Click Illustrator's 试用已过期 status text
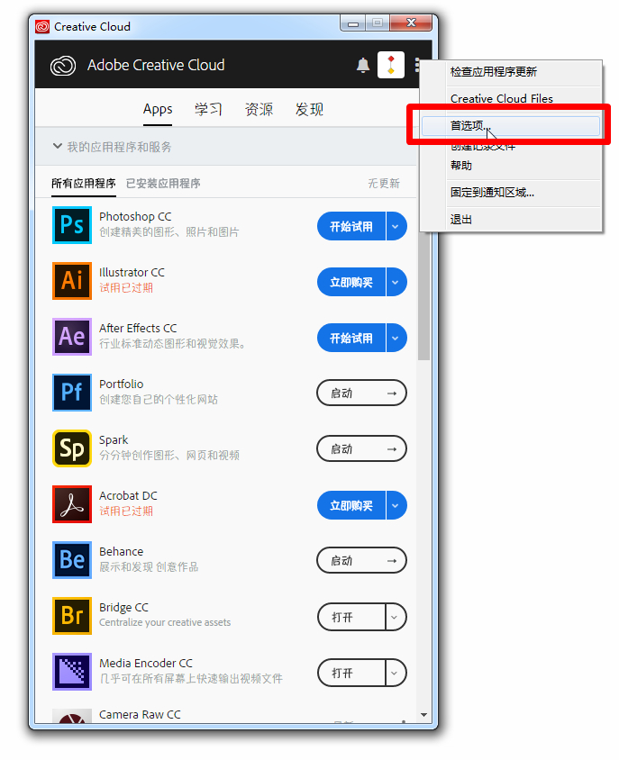Image resolution: width=619 pixels, height=760 pixels. tap(126, 288)
